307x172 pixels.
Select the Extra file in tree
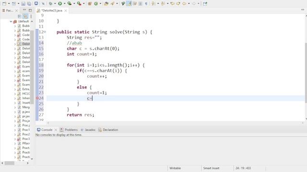point(26,89)
